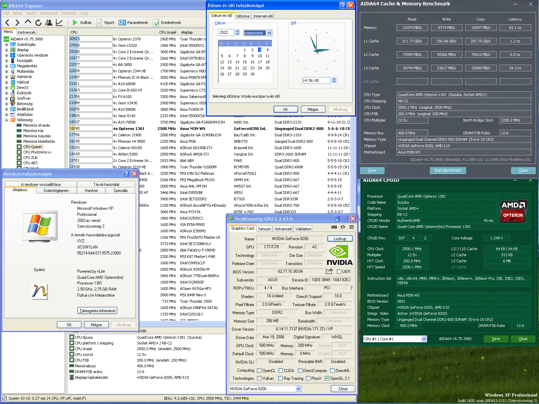Toggle the CUDA checkbox
Screen dimensions: 539x404
point(281,370)
